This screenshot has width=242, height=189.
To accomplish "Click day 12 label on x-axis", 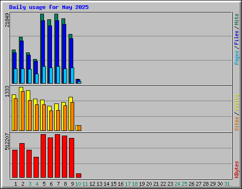I will point(92,184).
